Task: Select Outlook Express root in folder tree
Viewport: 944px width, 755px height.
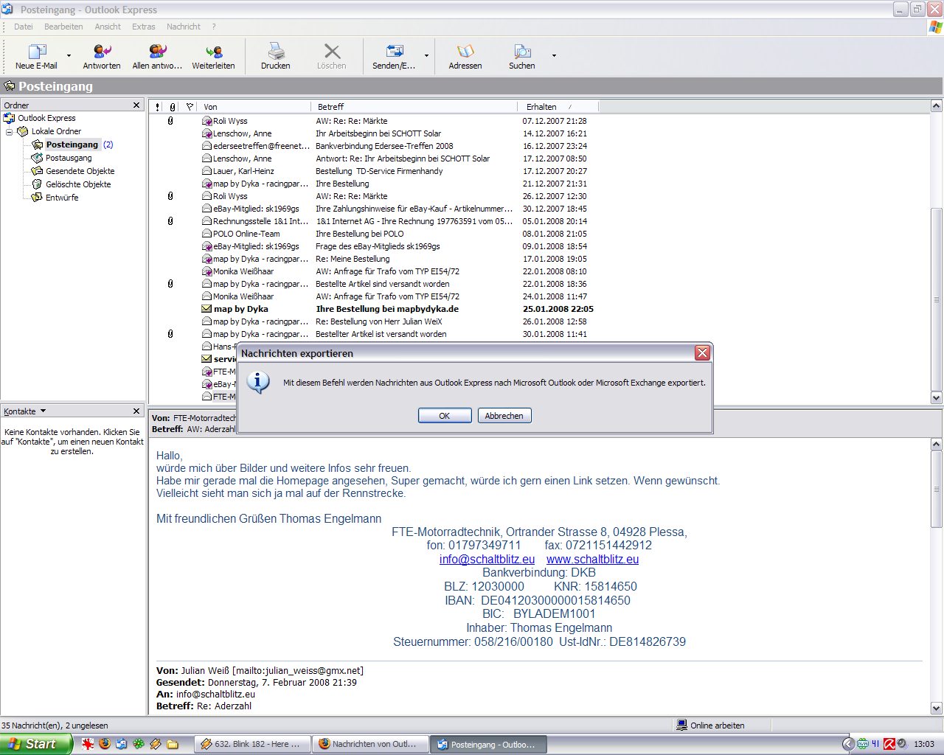Action: point(46,118)
